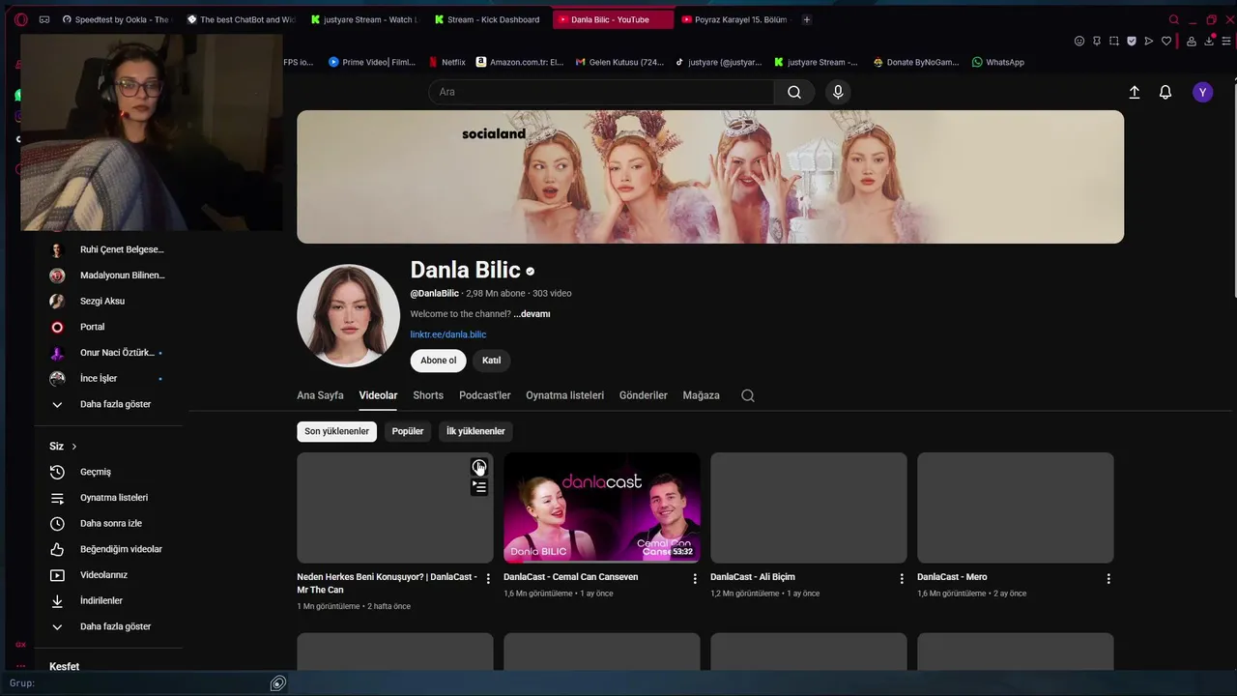Open the Prime Video bookmark
Viewport: 1237px width, 696px height.
pos(372,62)
